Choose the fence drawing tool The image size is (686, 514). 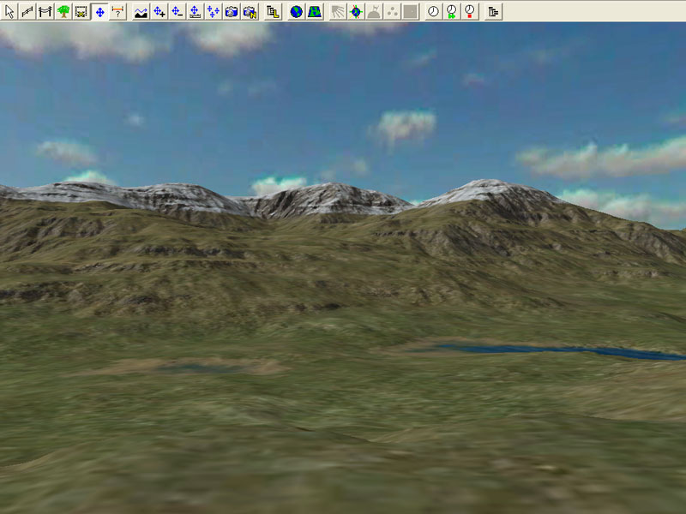coord(27,12)
